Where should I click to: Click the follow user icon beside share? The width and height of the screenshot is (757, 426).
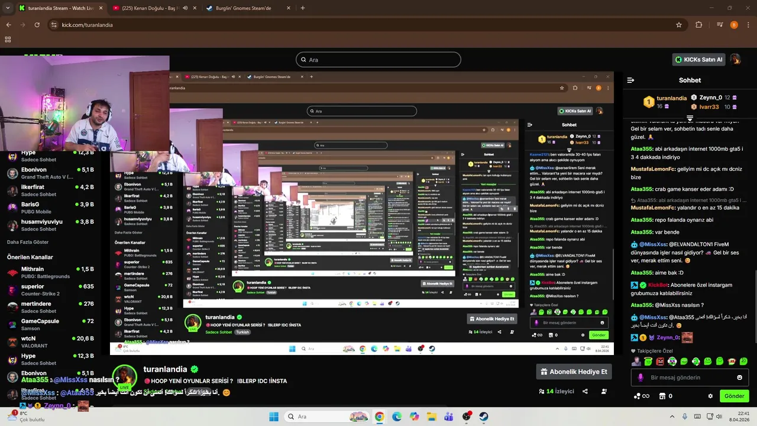pyautogui.click(x=604, y=391)
